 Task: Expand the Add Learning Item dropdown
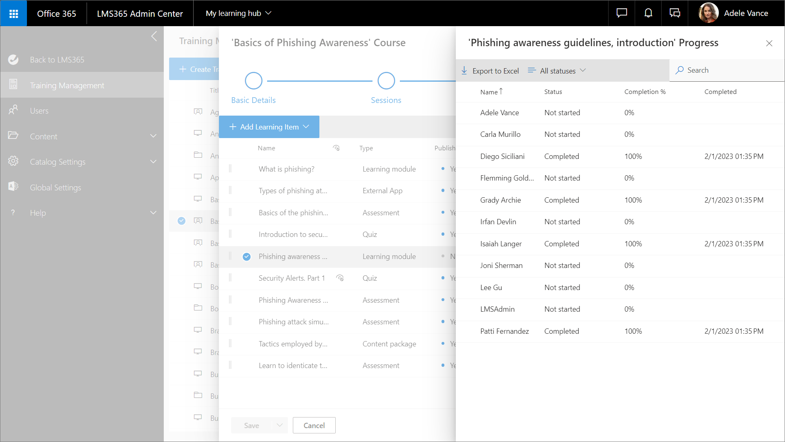pos(306,127)
